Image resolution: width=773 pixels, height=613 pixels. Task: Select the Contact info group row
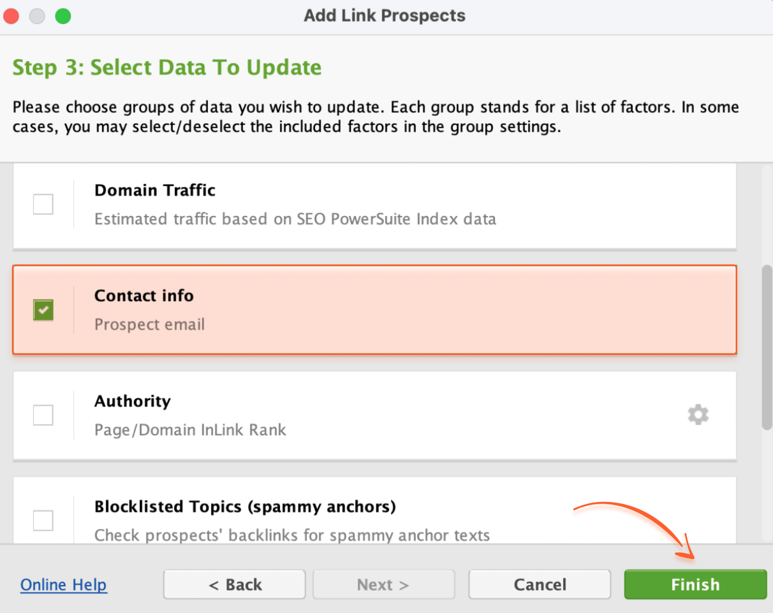tap(375, 310)
